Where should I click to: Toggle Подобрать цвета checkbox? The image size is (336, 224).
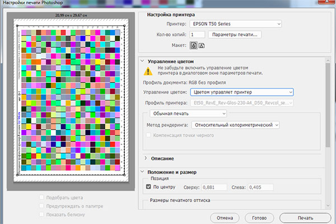click(x=41, y=197)
